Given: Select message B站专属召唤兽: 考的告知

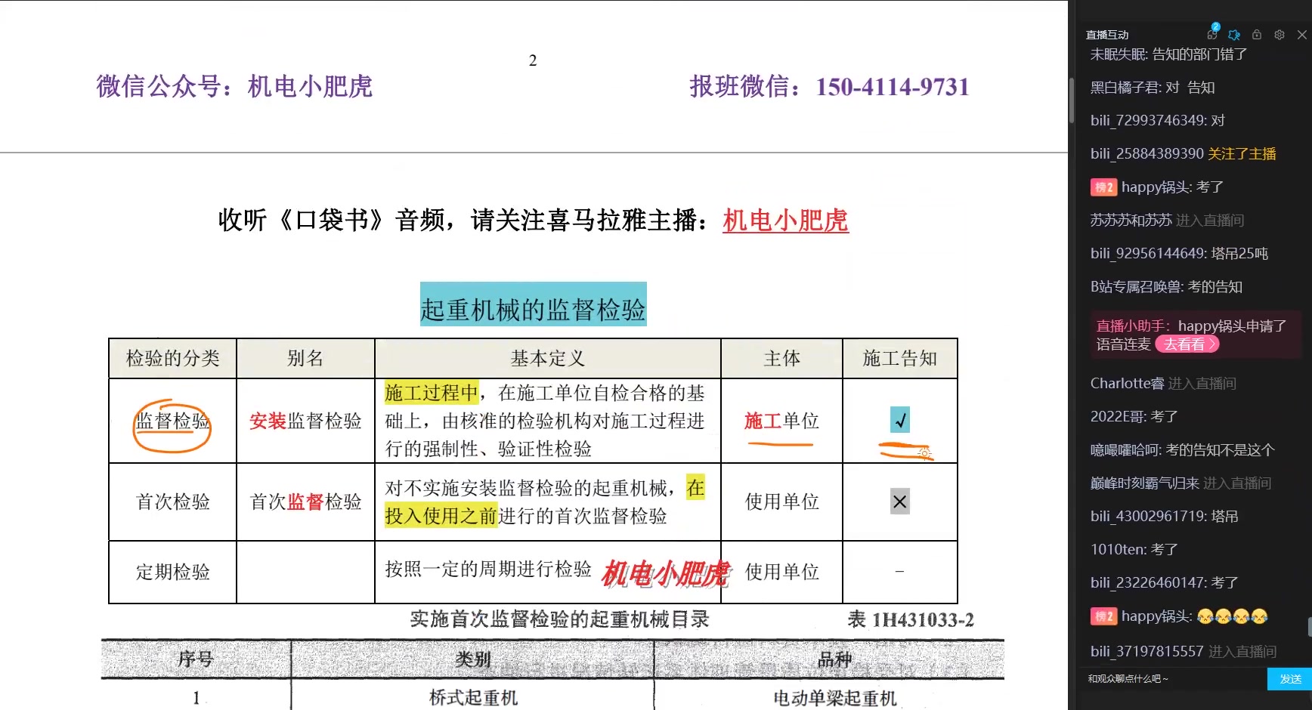Looking at the screenshot, I should click(x=1166, y=287).
